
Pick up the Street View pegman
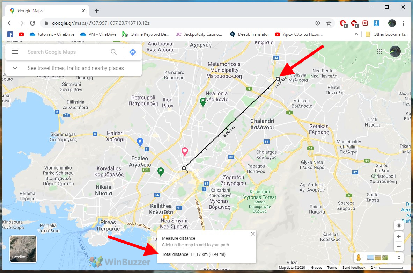pyautogui.click(x=359, y=258)
